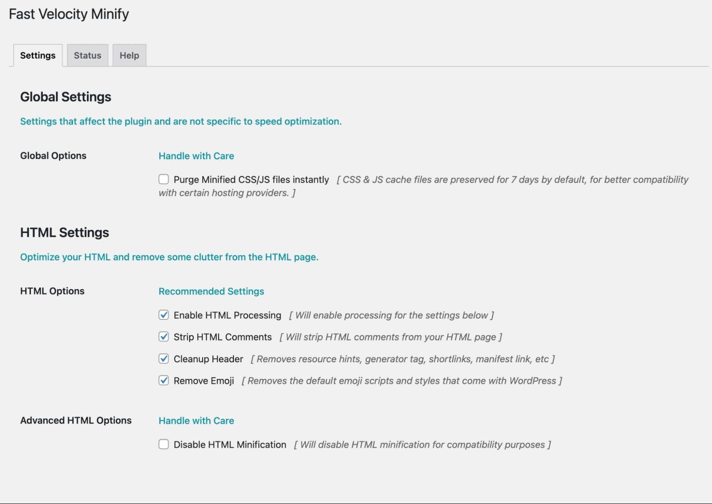Switch to the Status tab

(x=87, y=55)
